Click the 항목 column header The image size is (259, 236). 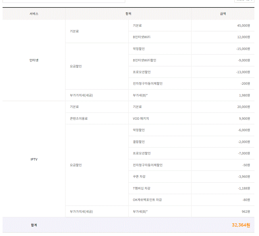(x=128, y=14)
